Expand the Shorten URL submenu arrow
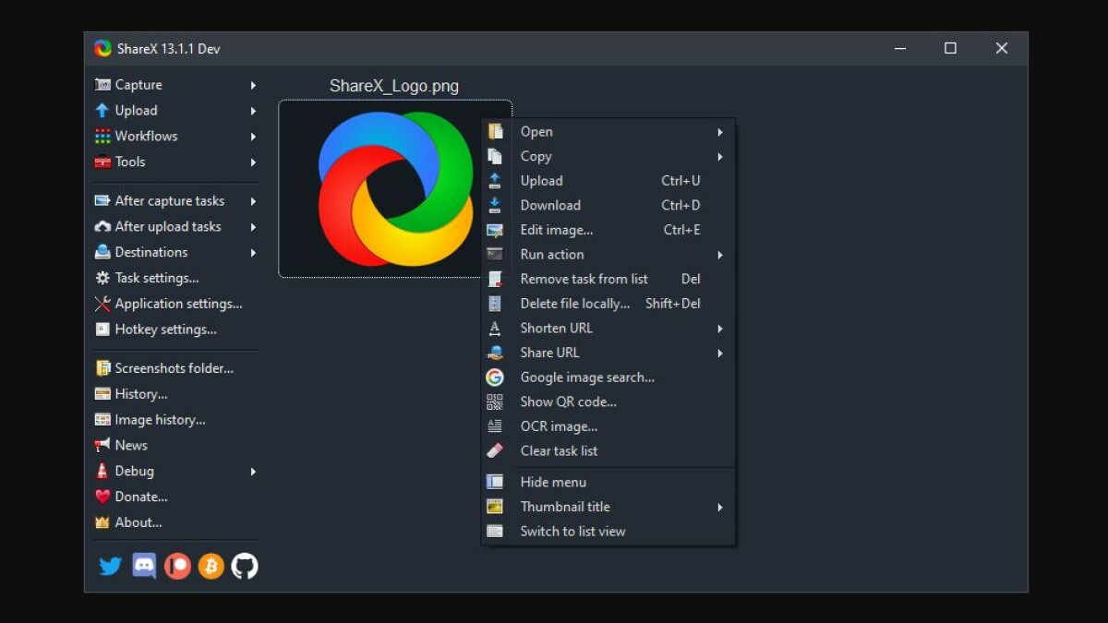Viewport: 1108px width, 623px height. click(x=720, y=329)
